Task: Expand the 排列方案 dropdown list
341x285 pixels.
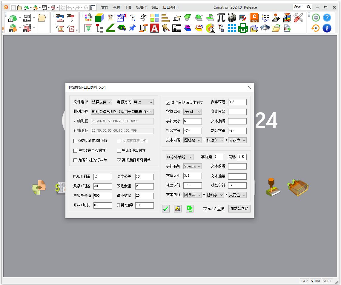Action: point(122,112)
